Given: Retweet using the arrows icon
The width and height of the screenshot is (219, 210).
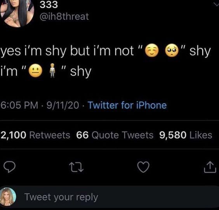Looking at the screenshot, I should 76,167.
